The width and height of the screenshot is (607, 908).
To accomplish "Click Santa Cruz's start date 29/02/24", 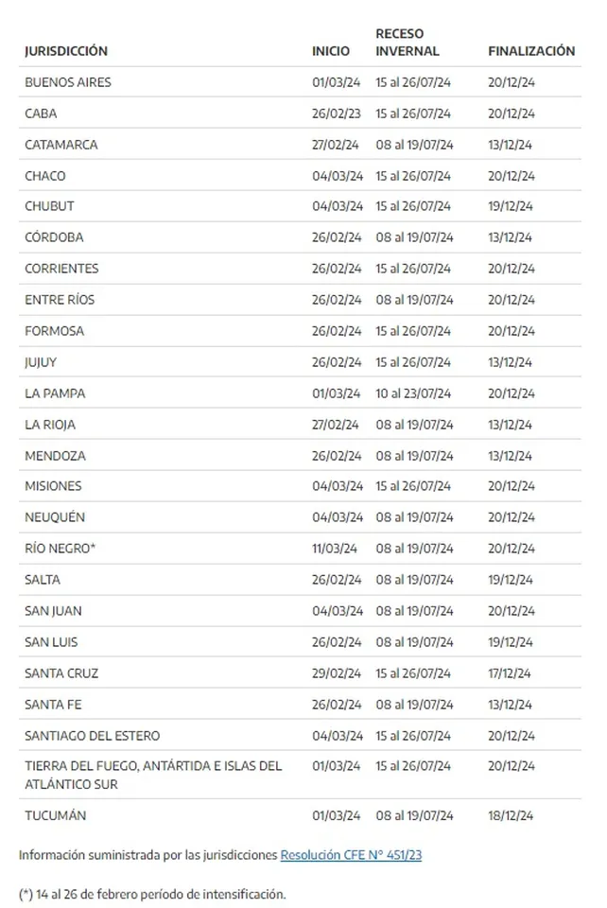I will pyautogui.click(x=337, y=673).
